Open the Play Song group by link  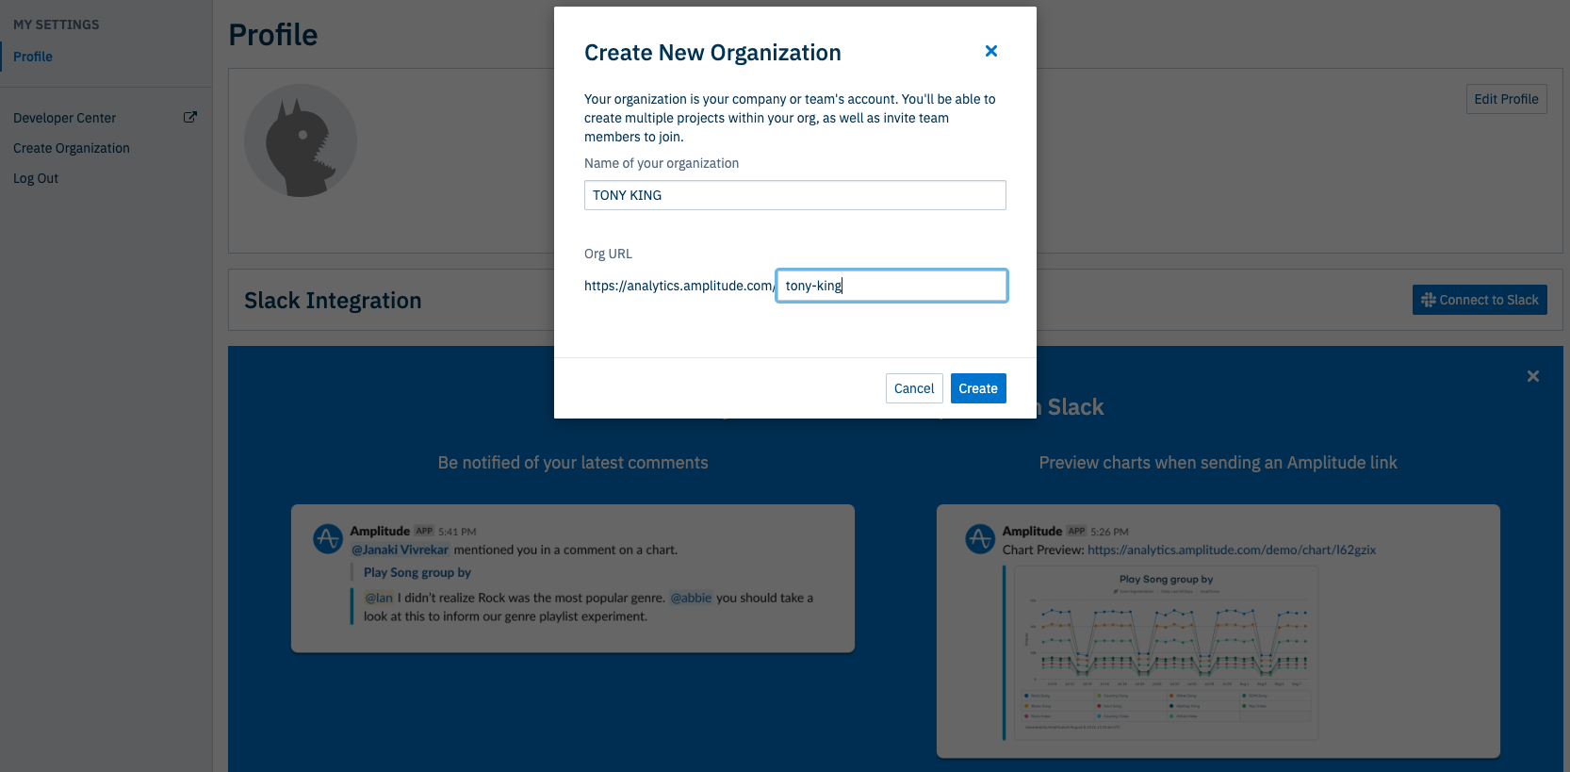click(417, 572)
